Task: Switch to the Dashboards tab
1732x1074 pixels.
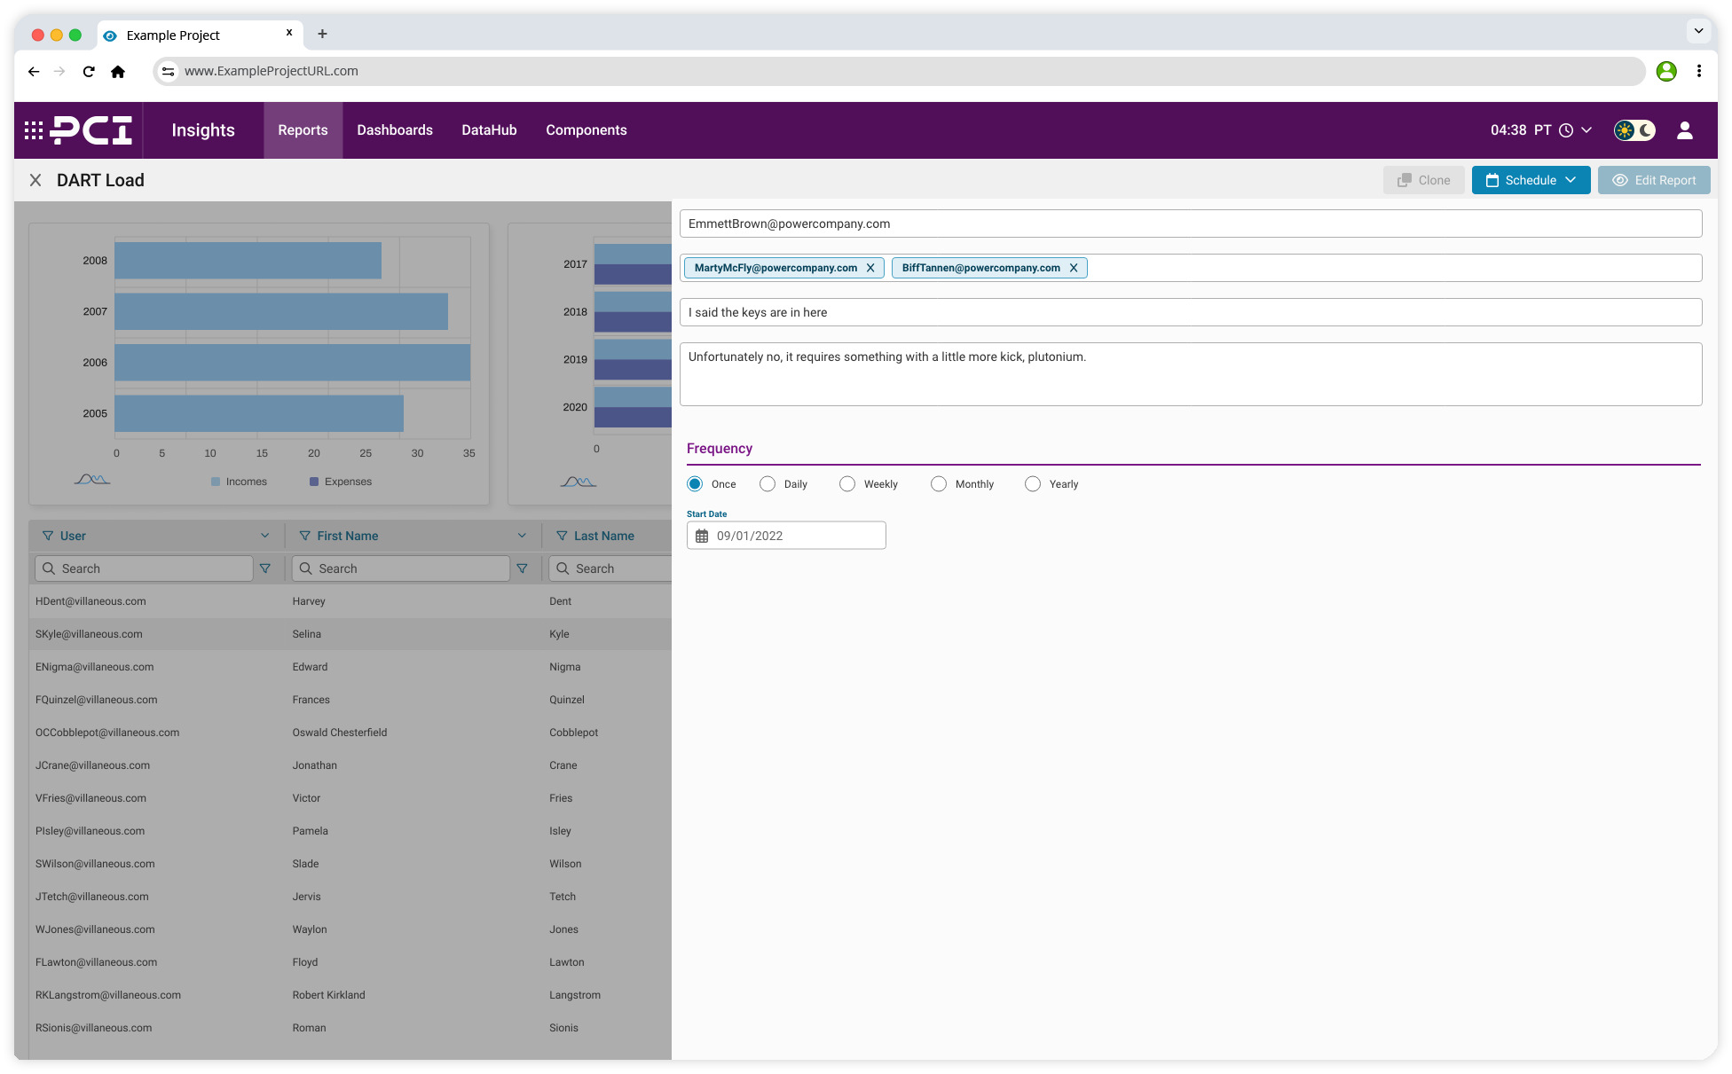Action: [394, 129]
